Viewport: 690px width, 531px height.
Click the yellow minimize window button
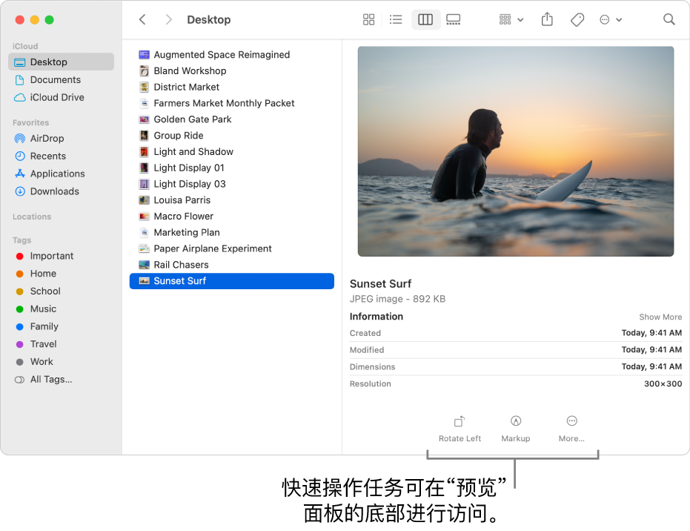point(35,20)
